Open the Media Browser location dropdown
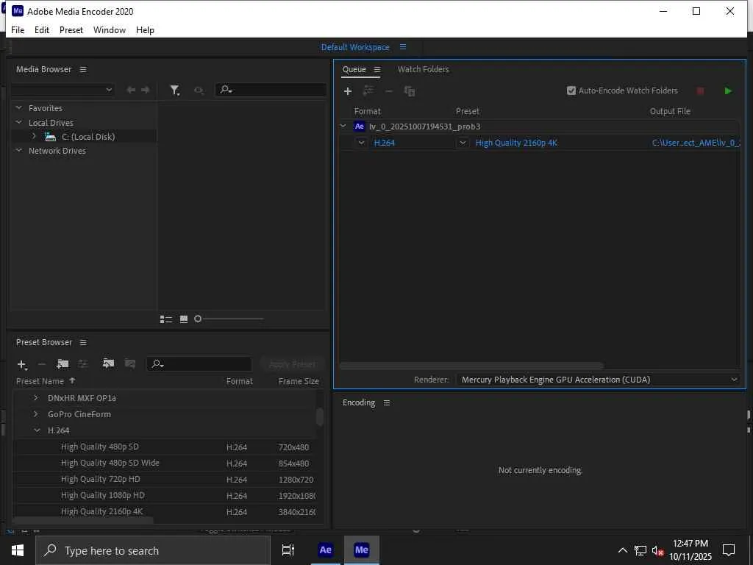Viewport: 753px width, 565px height. click(x=63, y=90)
